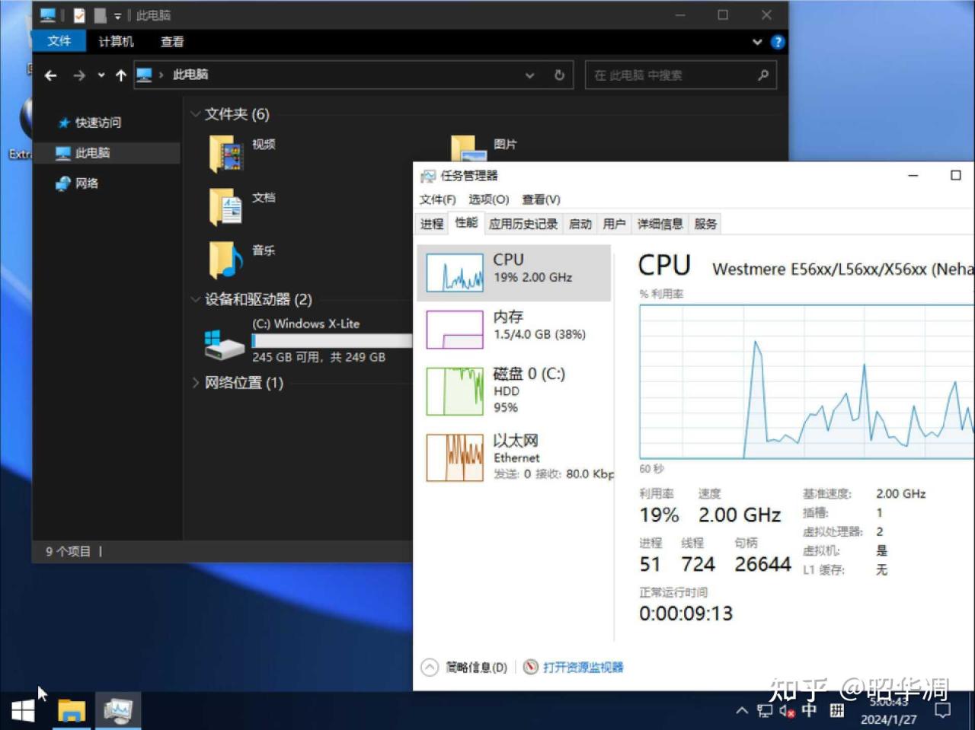This screenshot has height=730, width=975.
Task: Click the search magnifier in Explorer
Action: coord(763,75)
